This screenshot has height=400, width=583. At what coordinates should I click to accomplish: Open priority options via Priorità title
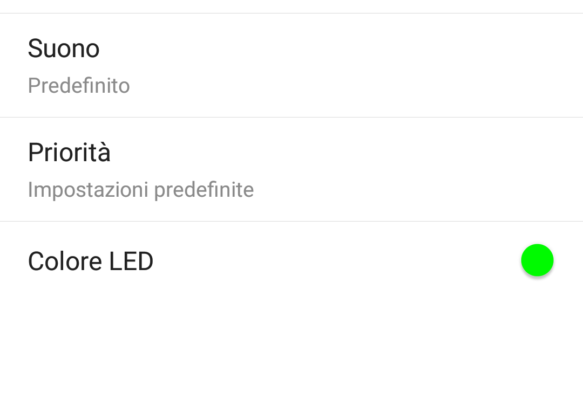pyautogui.click(x=69, y=153)
